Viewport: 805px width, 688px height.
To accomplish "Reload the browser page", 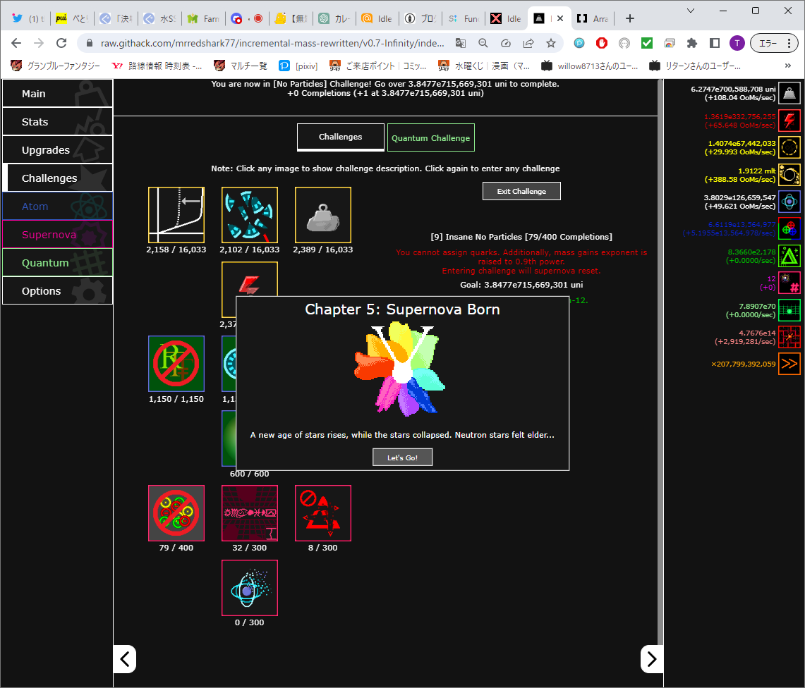I will tap(61, 43).
